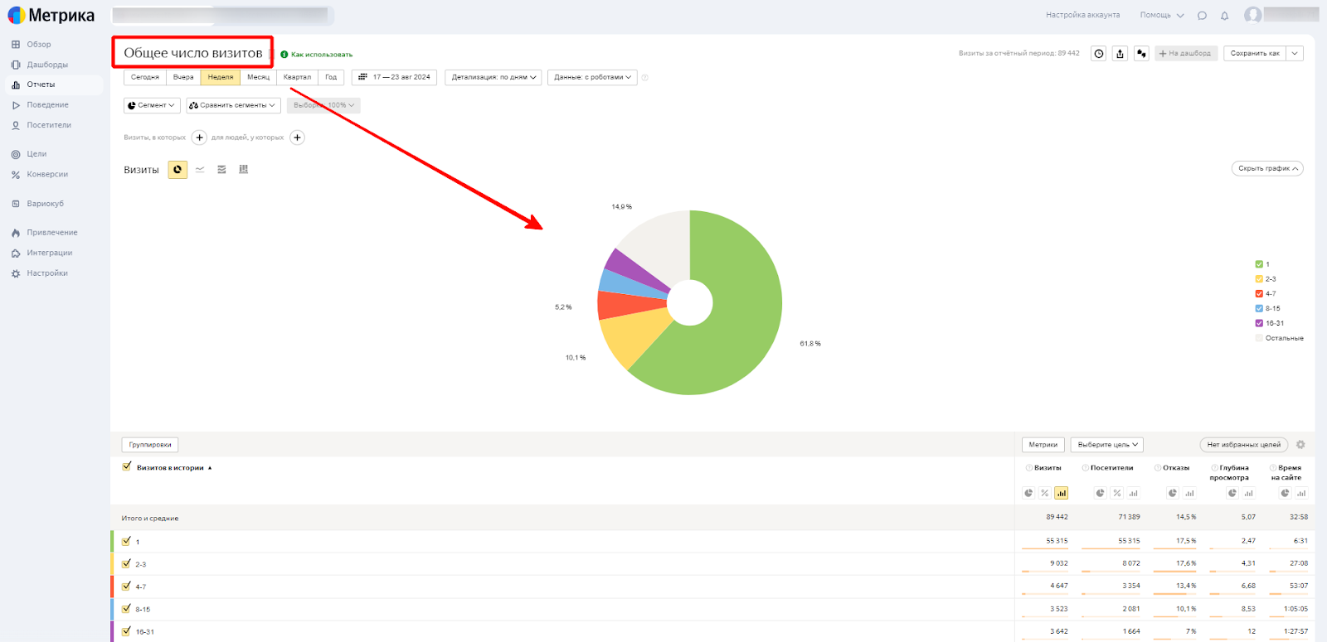Open the chat messages bubble icon
This screenshot has width=1327, height=642.
point(1202,16)
